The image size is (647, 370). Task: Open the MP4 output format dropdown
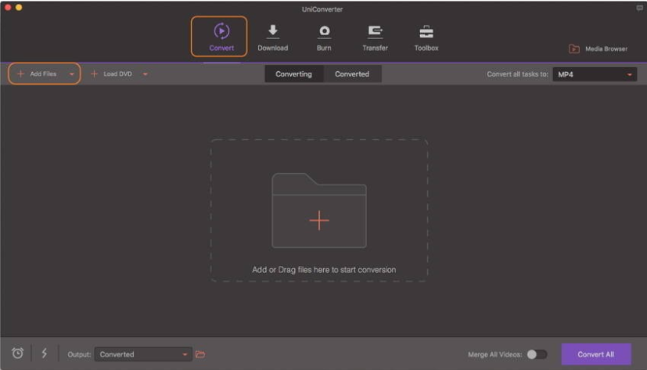coord(595,74)
